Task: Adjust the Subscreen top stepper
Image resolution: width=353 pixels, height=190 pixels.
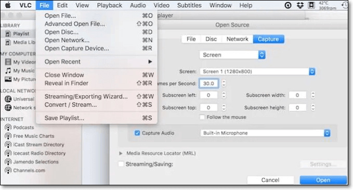Action: point(224,108)
